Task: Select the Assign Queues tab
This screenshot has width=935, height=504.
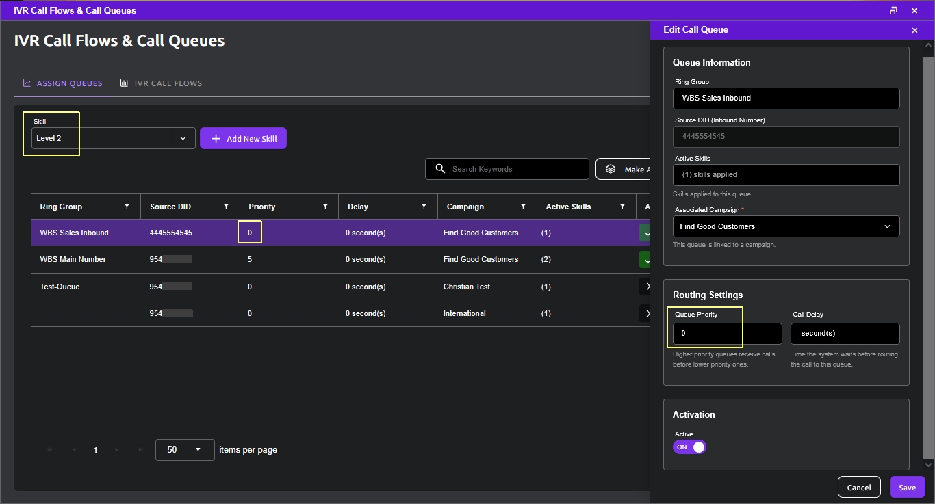Action: 62,83
